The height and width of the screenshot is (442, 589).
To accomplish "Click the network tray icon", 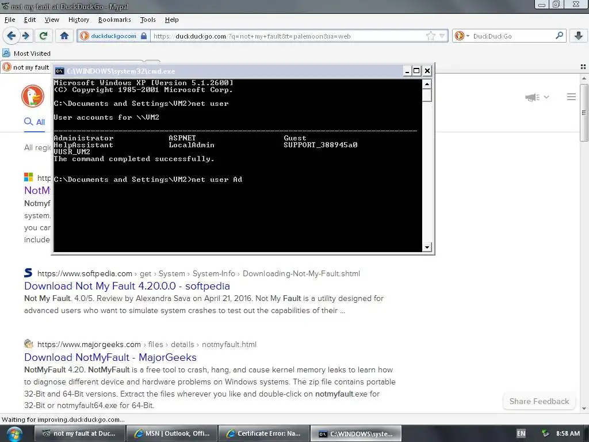I will pos(545,433).
